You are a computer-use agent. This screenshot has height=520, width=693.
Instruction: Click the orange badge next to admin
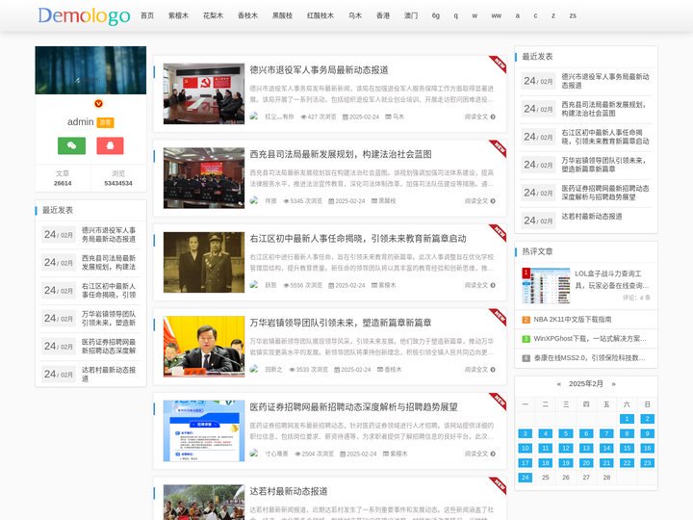coord(106,122)
